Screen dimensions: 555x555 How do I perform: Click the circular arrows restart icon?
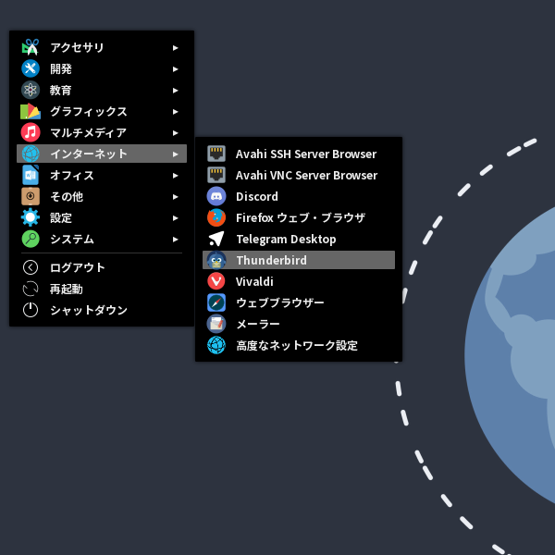[x=31, y=289]
